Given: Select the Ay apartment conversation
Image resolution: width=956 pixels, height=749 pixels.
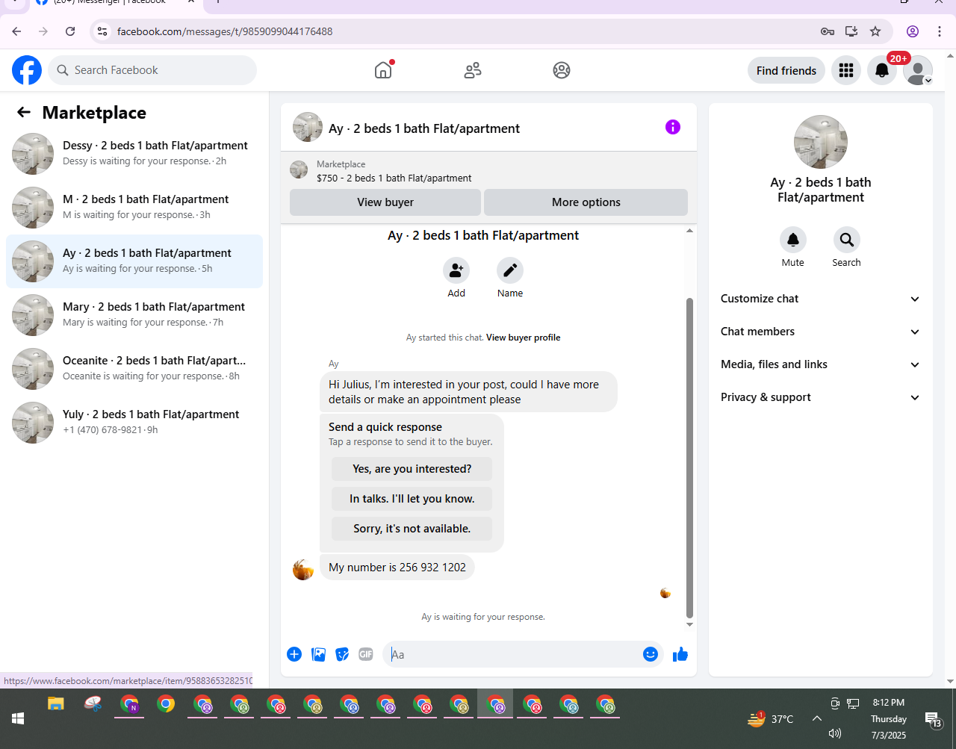Looking at the screenshot, I should 134,261.
